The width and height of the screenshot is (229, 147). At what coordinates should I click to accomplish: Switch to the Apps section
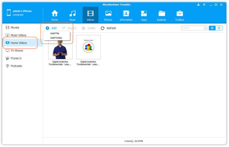click(x=144, y=15)
